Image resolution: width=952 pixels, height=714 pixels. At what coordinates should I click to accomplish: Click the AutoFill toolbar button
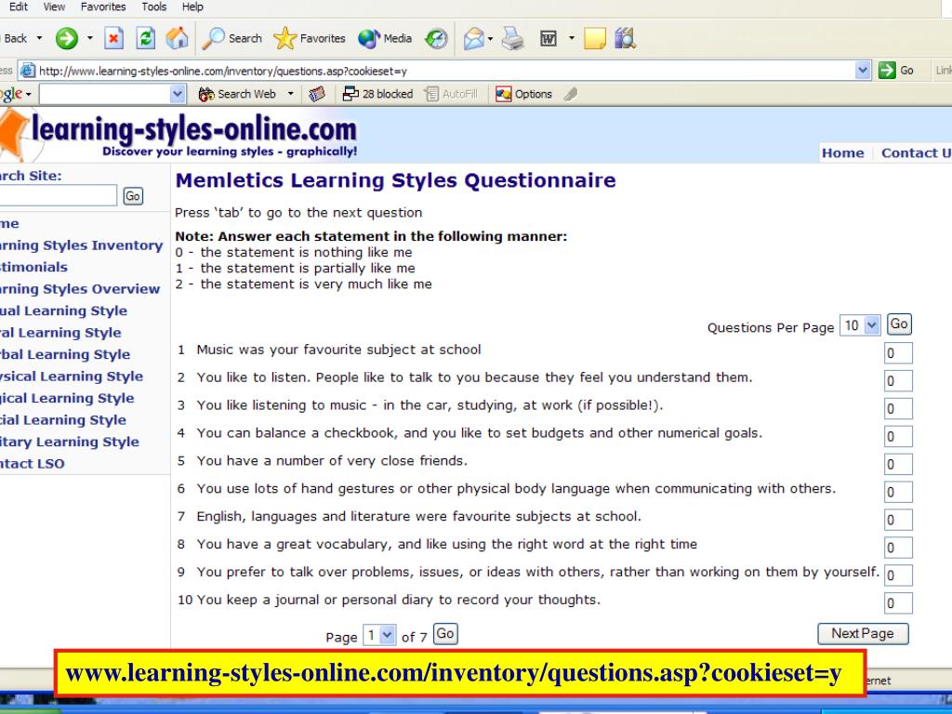coord(451,94)
